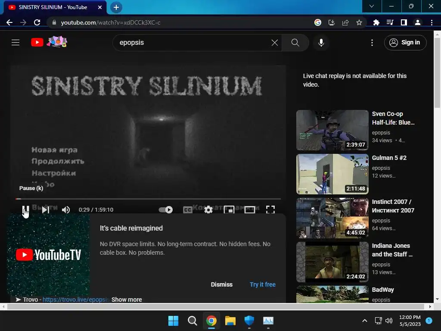This screenshot has height=331, width=441.
Task: Toggle closed captions CC button
Action: [x=188, y=210]
